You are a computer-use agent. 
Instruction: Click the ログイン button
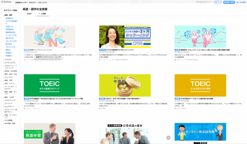click(x=218, y=2)
